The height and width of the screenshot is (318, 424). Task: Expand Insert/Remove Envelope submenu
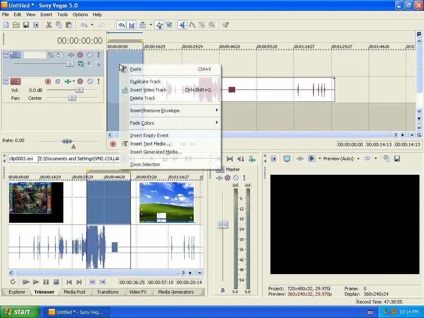coord(170,111)
